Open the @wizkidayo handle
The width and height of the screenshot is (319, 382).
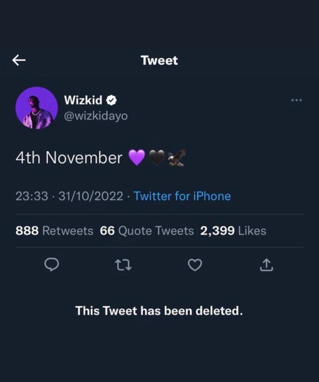(96, 116)
